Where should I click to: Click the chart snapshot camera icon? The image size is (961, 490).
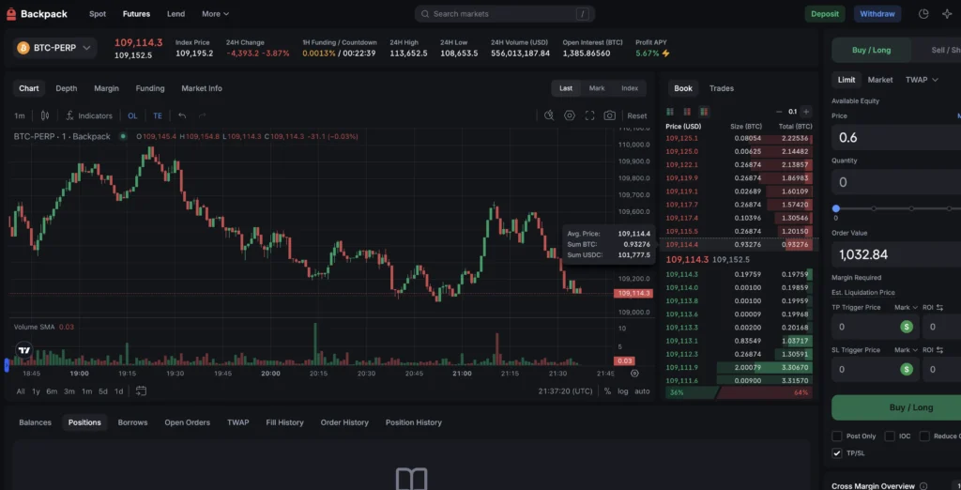[x=610, y=115]
